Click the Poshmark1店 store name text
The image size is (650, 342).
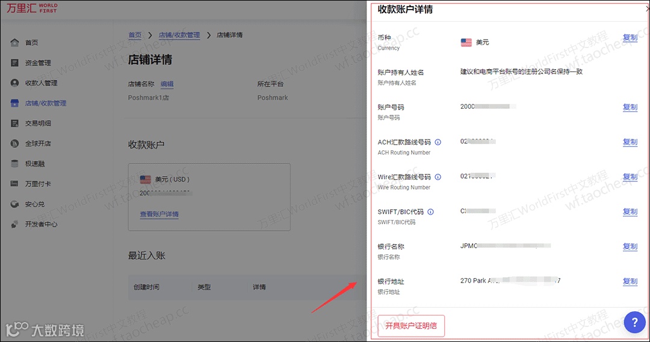(149, 98)
